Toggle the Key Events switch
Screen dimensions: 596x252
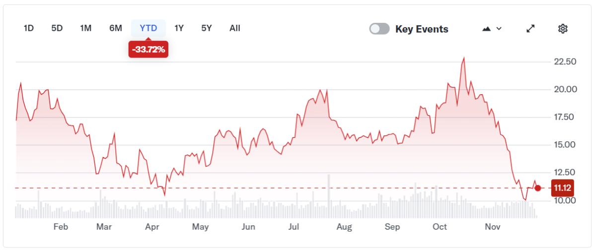click(x=379, y=29)
